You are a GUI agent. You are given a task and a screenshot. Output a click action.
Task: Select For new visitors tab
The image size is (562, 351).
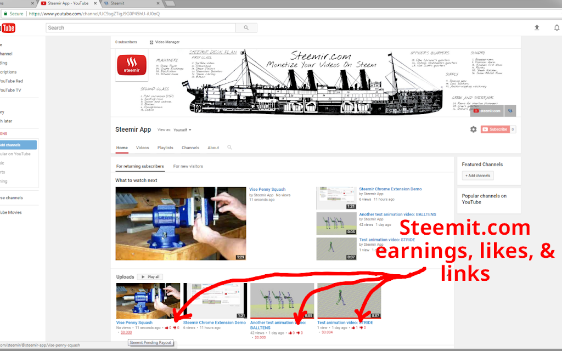188,166
